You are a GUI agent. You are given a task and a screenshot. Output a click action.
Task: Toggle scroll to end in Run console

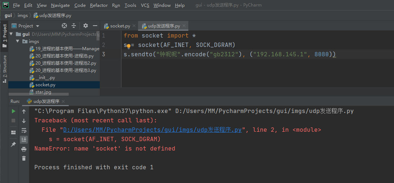tap(24, 140)
